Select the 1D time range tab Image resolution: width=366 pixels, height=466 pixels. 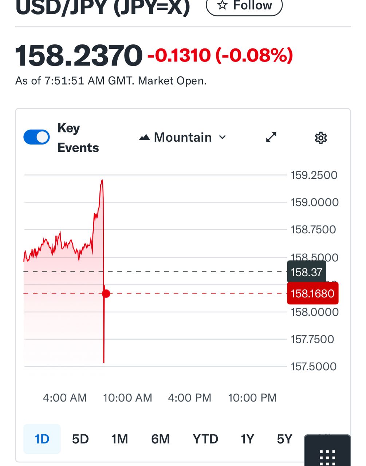[42, 439]
